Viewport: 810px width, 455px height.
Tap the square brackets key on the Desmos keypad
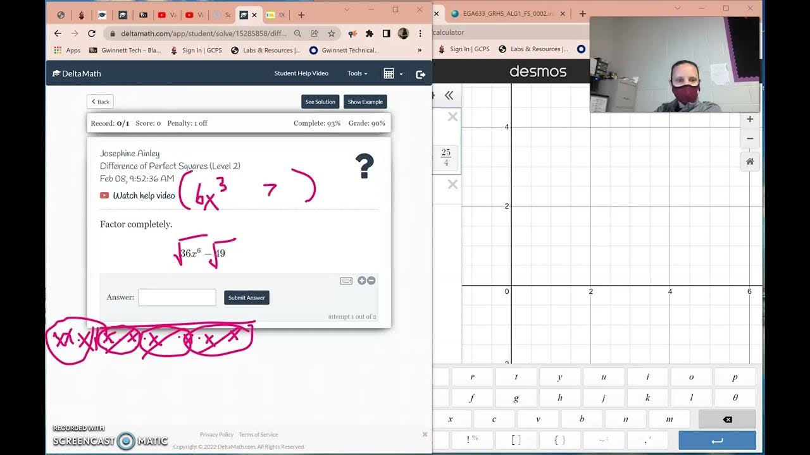pos(516,440)
